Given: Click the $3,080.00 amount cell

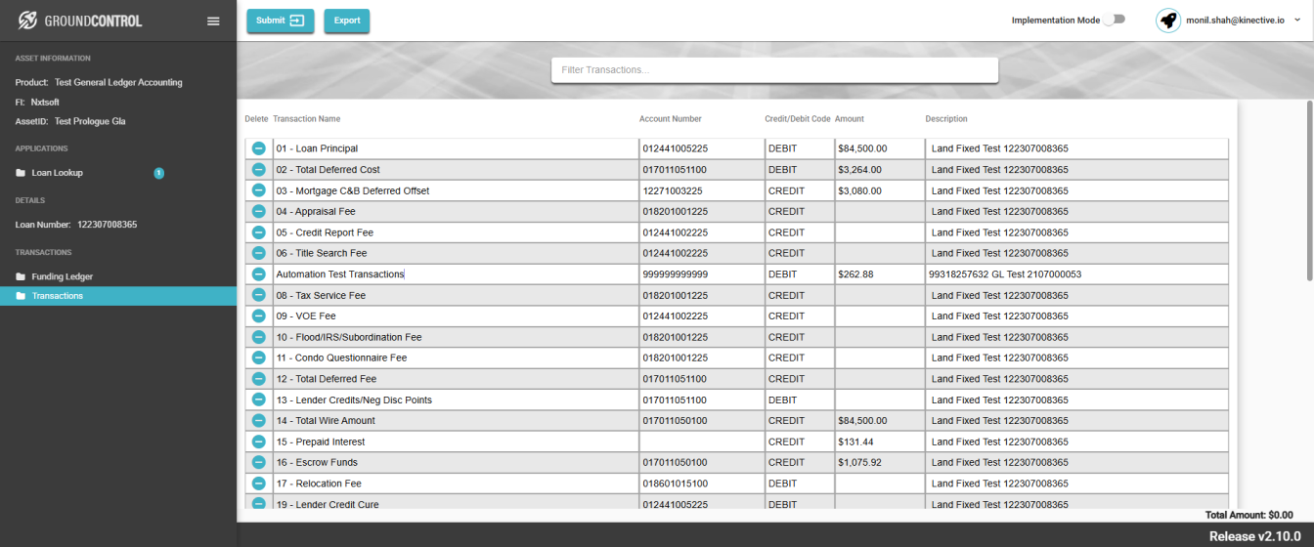Looking at the screenshot, I should (879, 190).
